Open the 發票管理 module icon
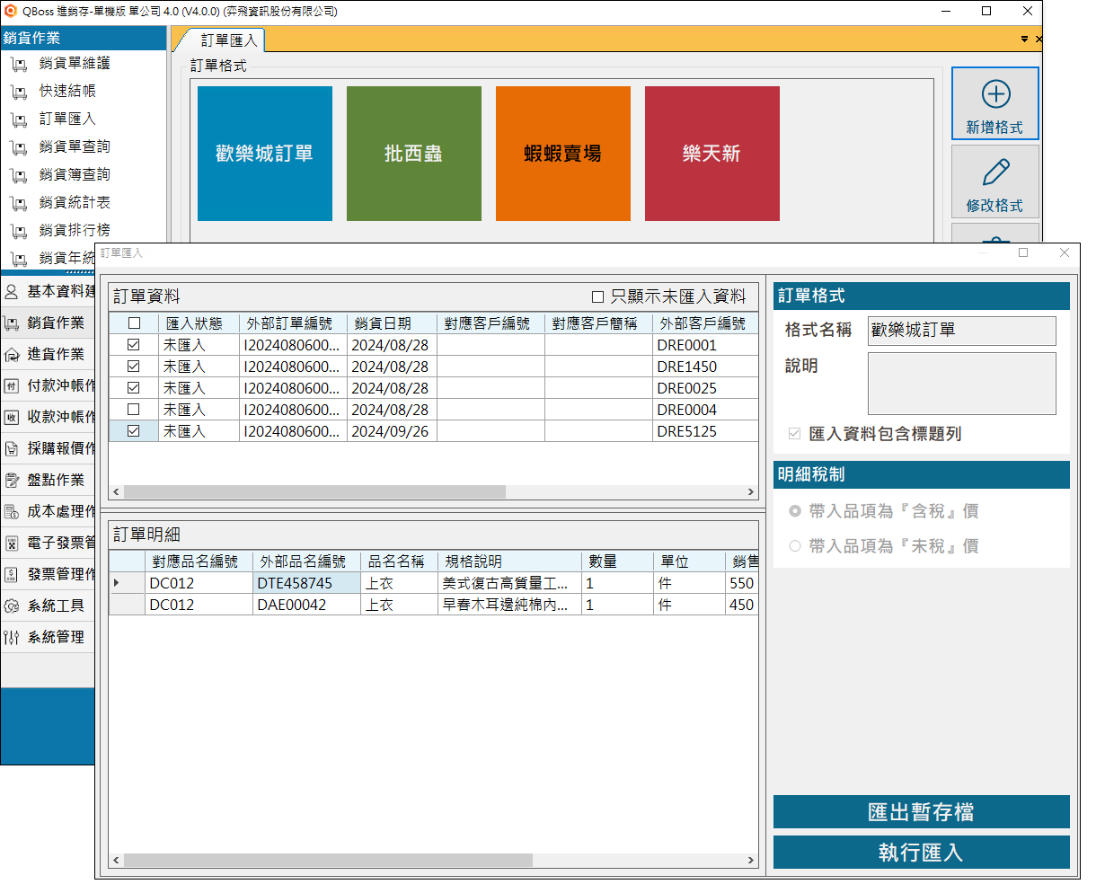The image size is (1096, 893). [x=12, y=575]
